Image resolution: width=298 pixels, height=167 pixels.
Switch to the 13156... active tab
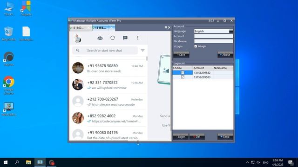(101, 28)
